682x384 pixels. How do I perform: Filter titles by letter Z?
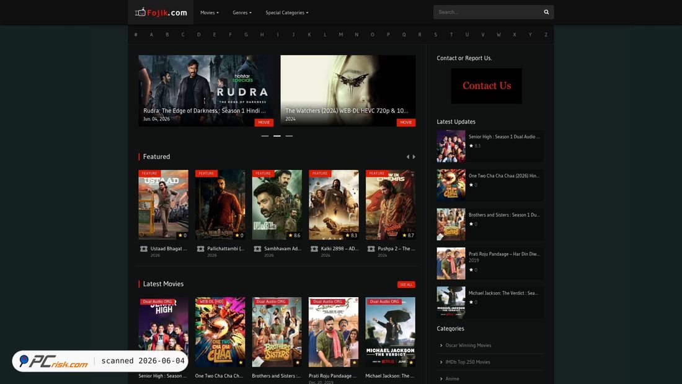point(546,34)
